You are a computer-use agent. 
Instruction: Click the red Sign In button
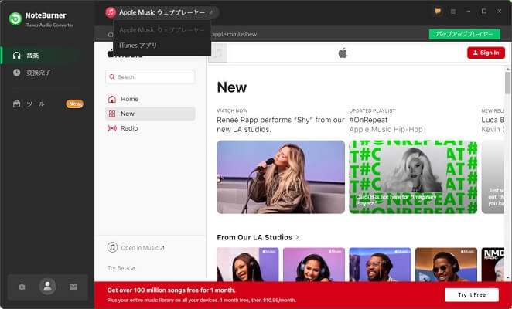(486, 53)
